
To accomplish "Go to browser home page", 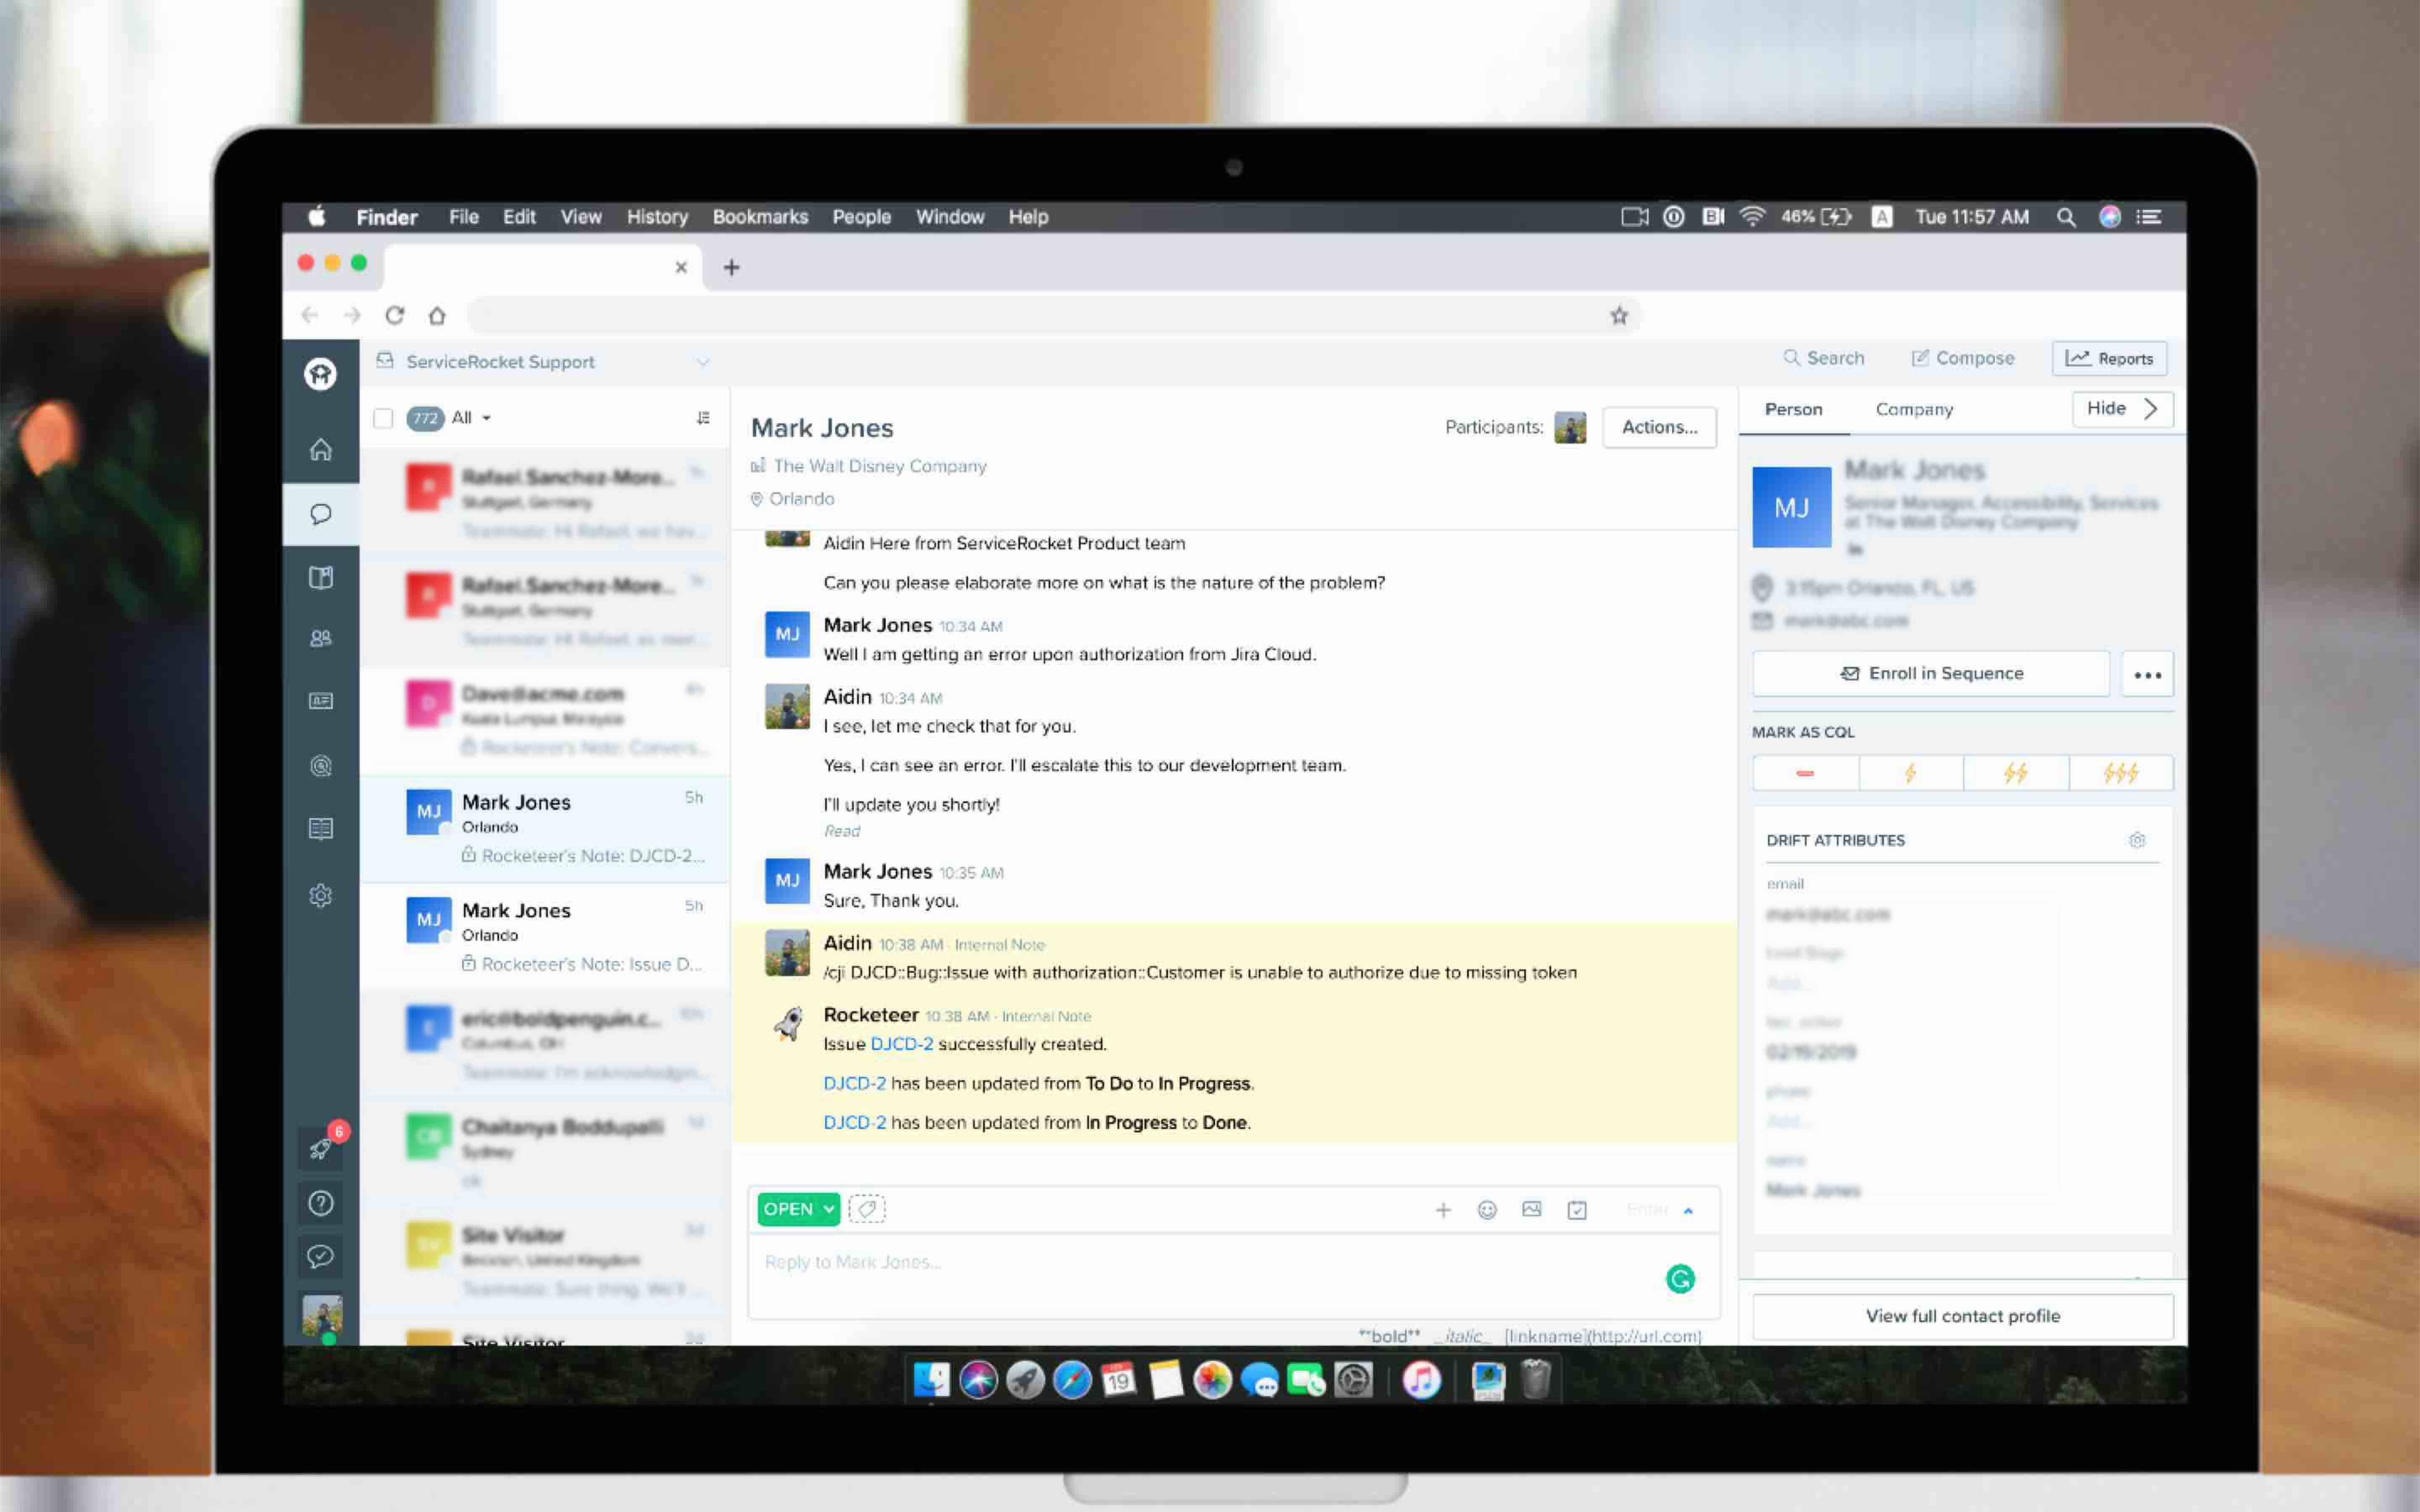I will [x=437, y=316].
